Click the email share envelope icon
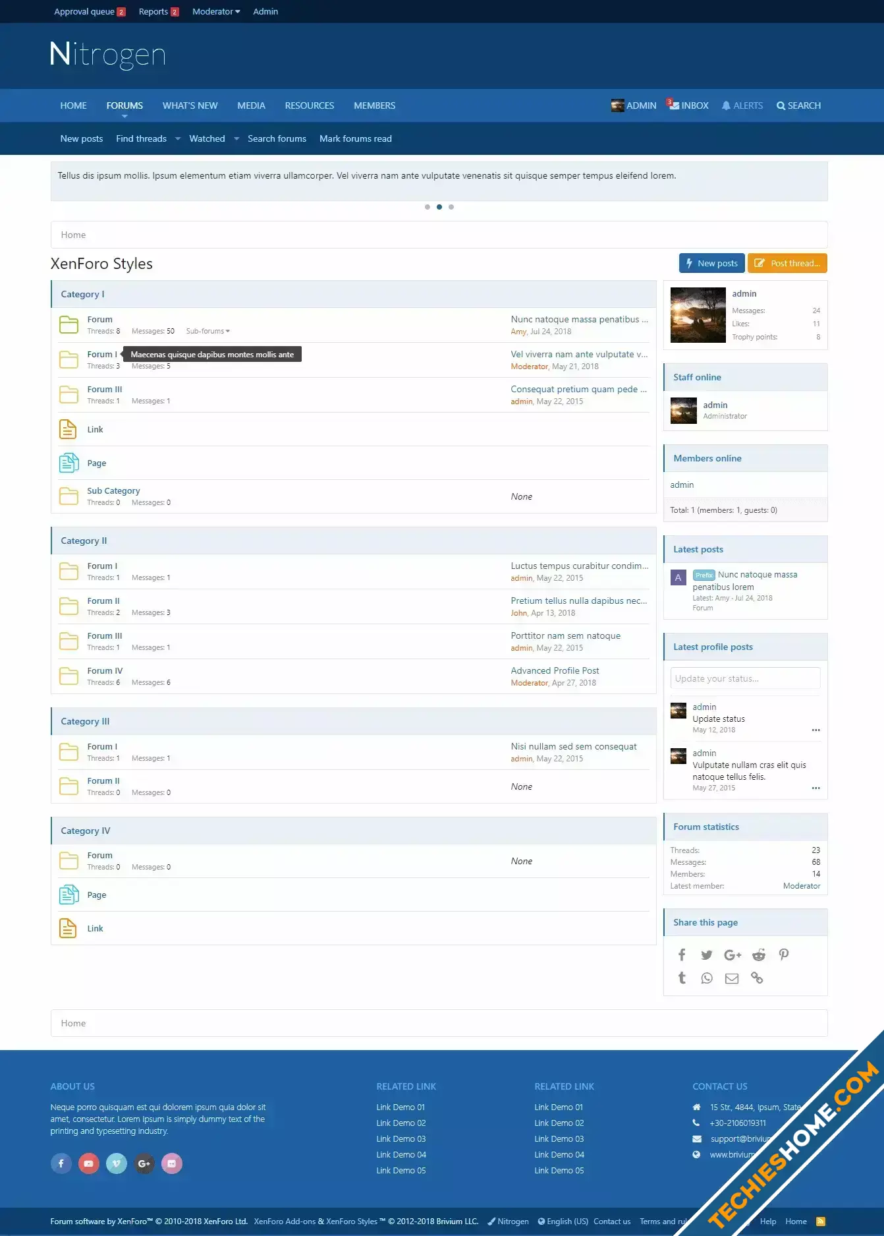 pyautogui.click(x=732, y=978)
